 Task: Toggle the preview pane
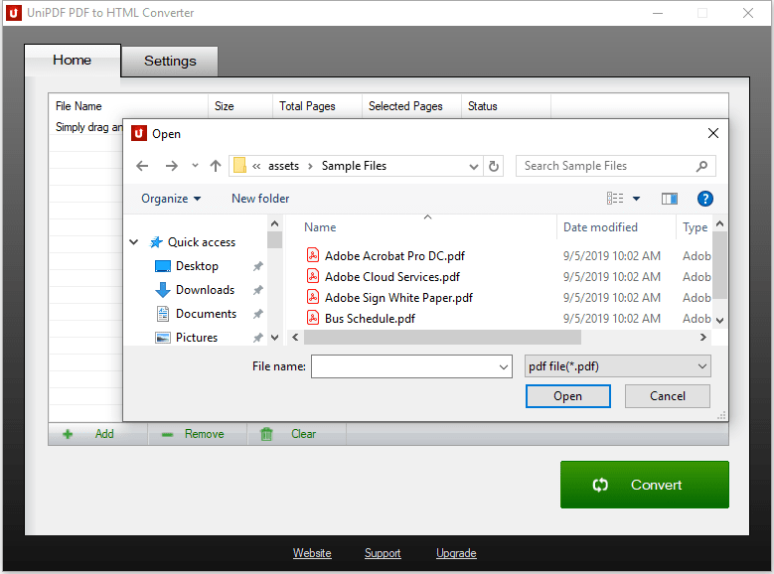tap(670, 199)
